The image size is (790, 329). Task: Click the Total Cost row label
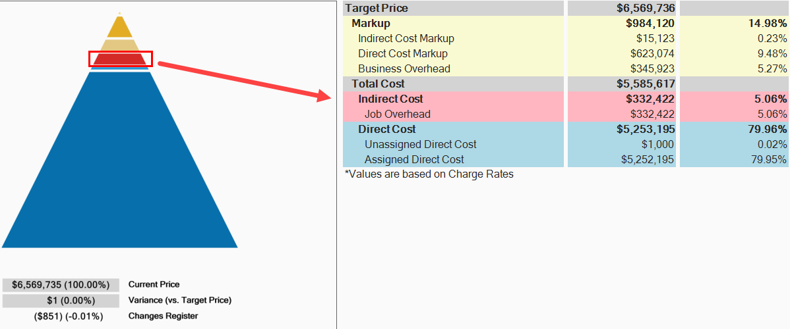378,84
